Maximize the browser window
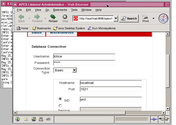176x125 pixels. [x=167, y=4]
